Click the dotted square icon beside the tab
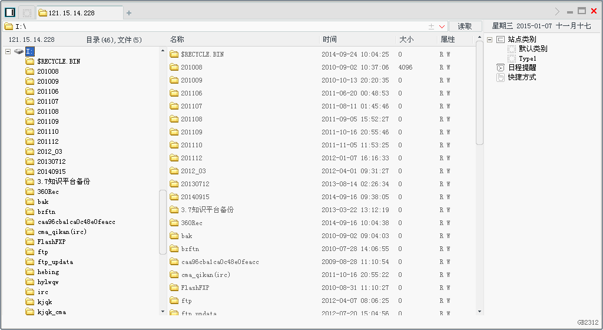Viewport: 603px width, 330px height. tap(27, 13)
